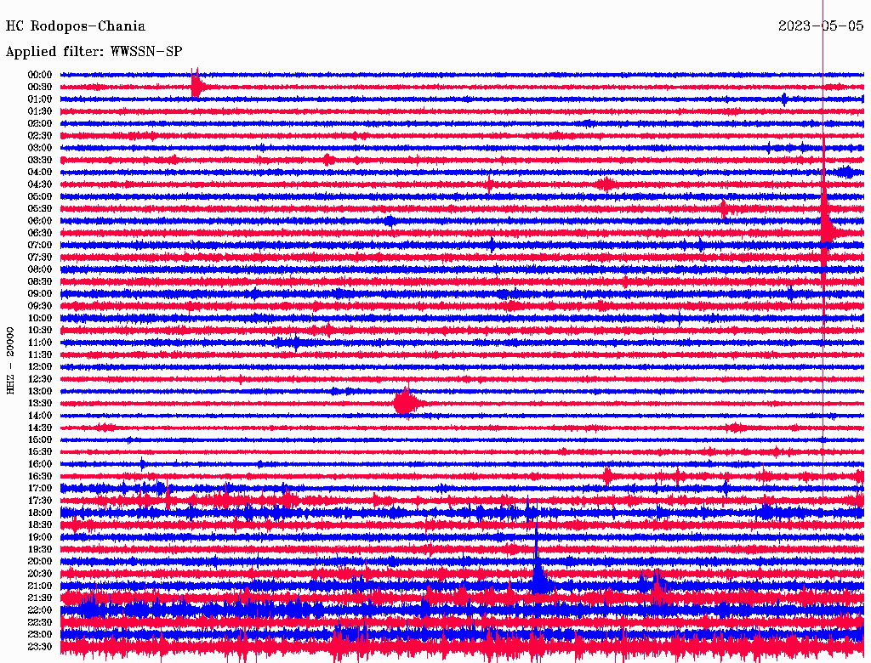871x663 pixels.
Task: Select the 21:30 time row label
Action: tap(40, 598)
